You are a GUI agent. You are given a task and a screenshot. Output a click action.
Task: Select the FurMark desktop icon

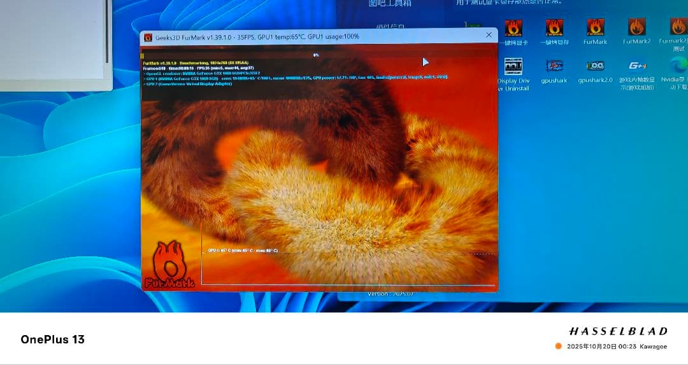595,29
